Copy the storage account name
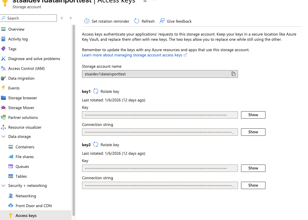This screenshot has width=308, height=220. 234,74
